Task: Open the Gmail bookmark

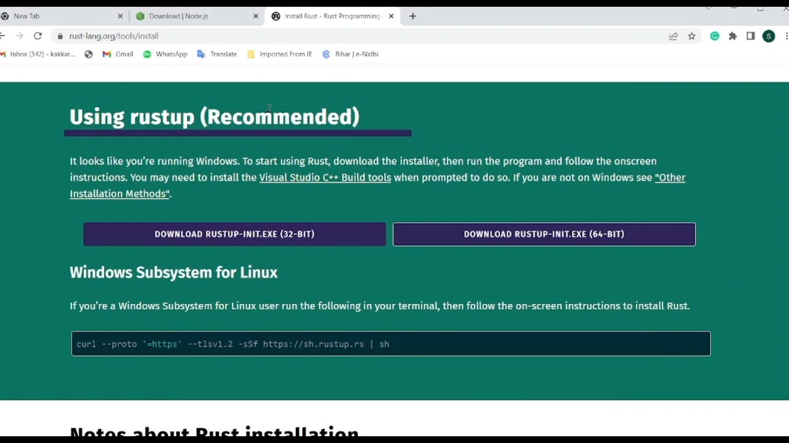Action: pos(118,54)
